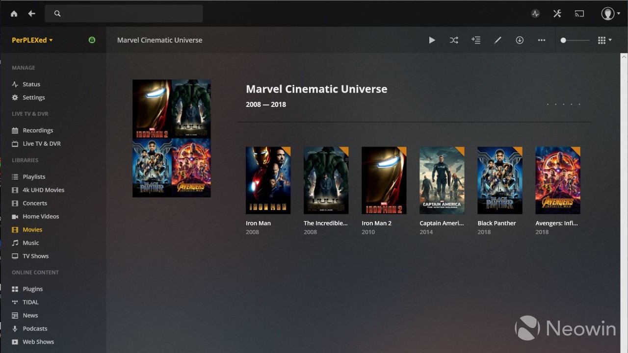Click 'The Incredible...' title link
Screen dimensions: 628x353
[326, 223]
